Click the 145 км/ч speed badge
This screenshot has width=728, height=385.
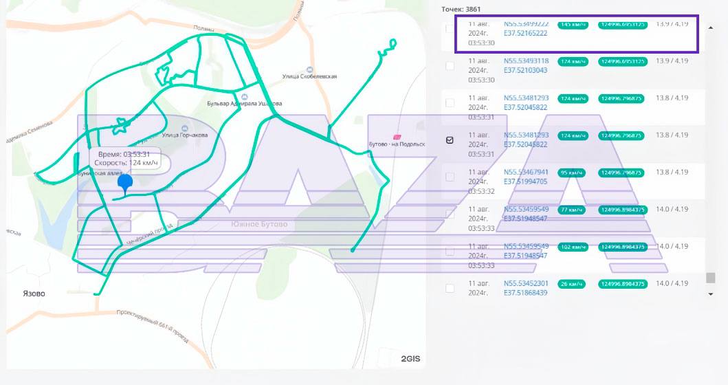pos(573,24)
